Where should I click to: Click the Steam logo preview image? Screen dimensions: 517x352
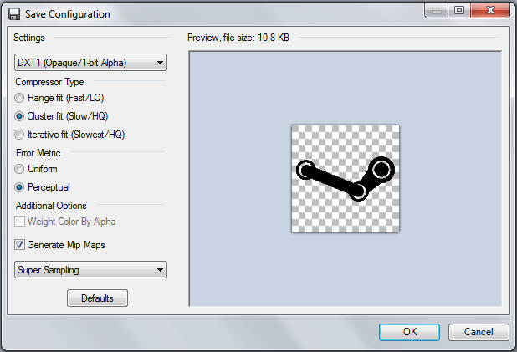click(x=345, y=179)
